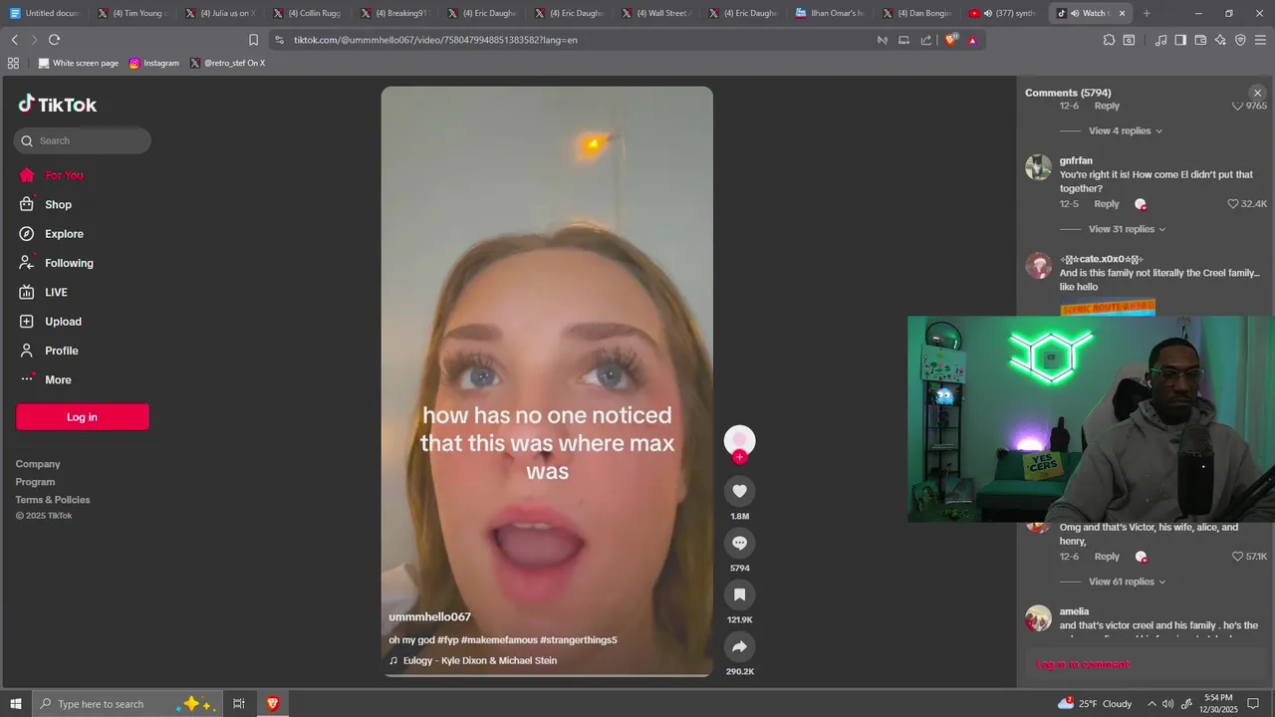Like gnfrfan's comment with 32.4K likes
This screenshot has width=1275, height=717.
coord(1233,204)
